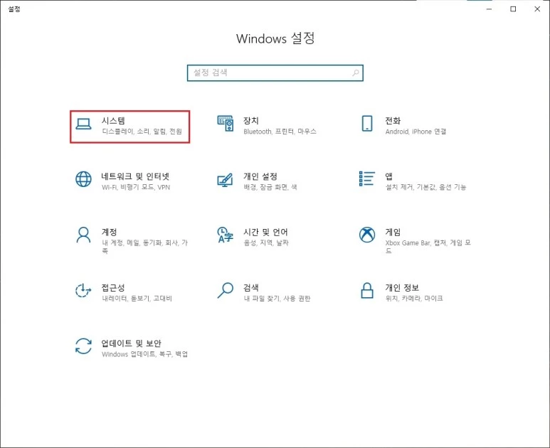Open 업데이트 및 보안 title
Screen dimensions: 550x448
pyautogui.click(x=131, y=343)
